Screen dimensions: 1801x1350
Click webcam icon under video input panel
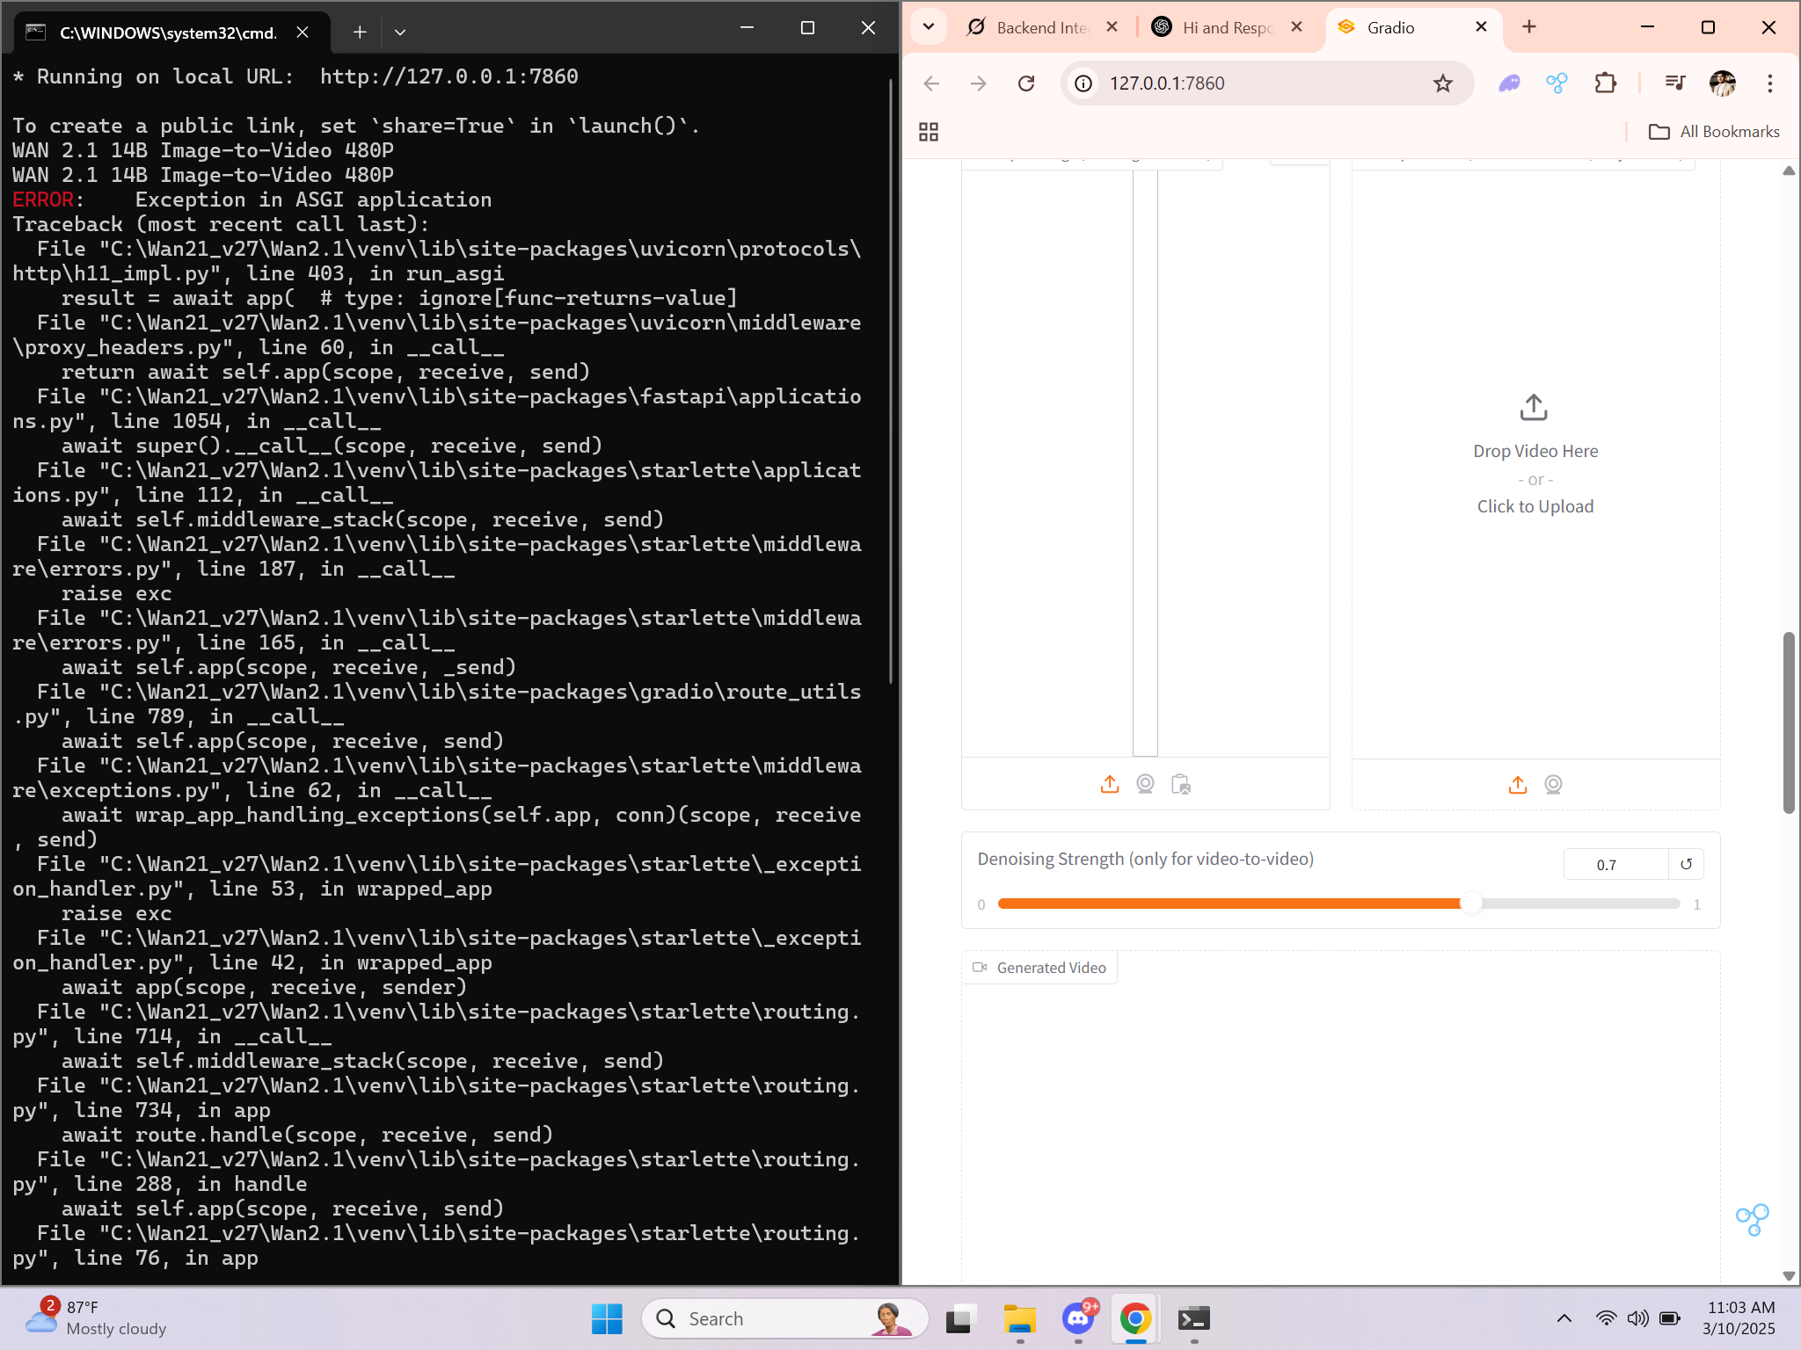(x=1553, y=785)
